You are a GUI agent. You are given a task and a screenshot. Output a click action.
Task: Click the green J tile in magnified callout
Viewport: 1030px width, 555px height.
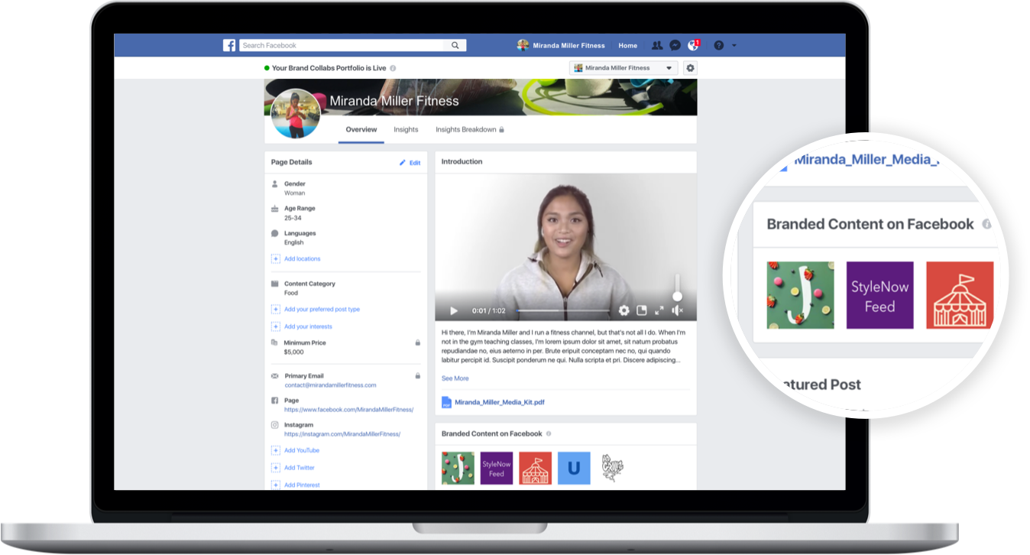(x=800, y=295)
